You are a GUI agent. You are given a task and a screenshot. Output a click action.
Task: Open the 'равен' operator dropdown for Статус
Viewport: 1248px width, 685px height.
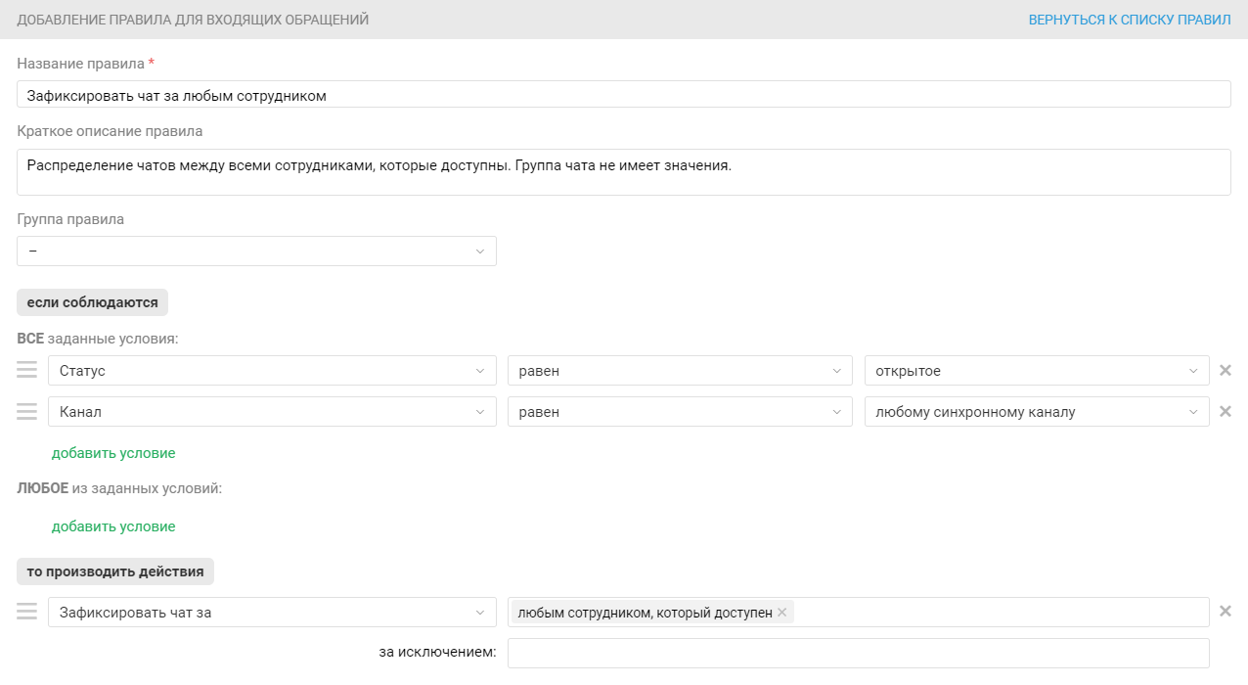[x=679, y=371]
